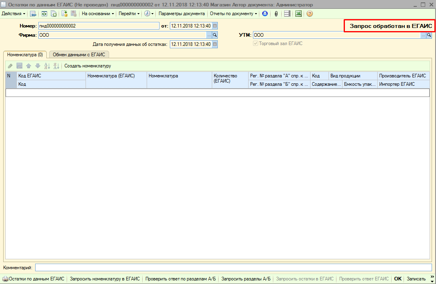
Task: Click the Номенклатура (ЕГАИС) column header
Action: 116,80
